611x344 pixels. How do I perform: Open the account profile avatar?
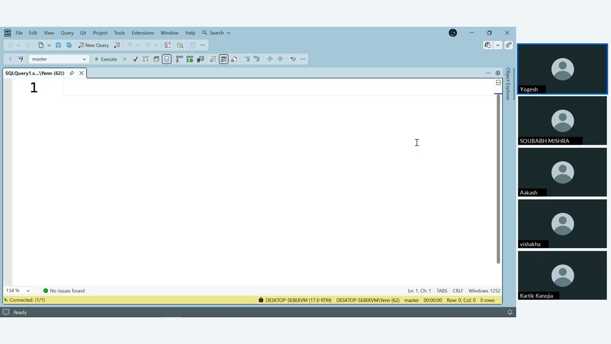click(453, 32)
